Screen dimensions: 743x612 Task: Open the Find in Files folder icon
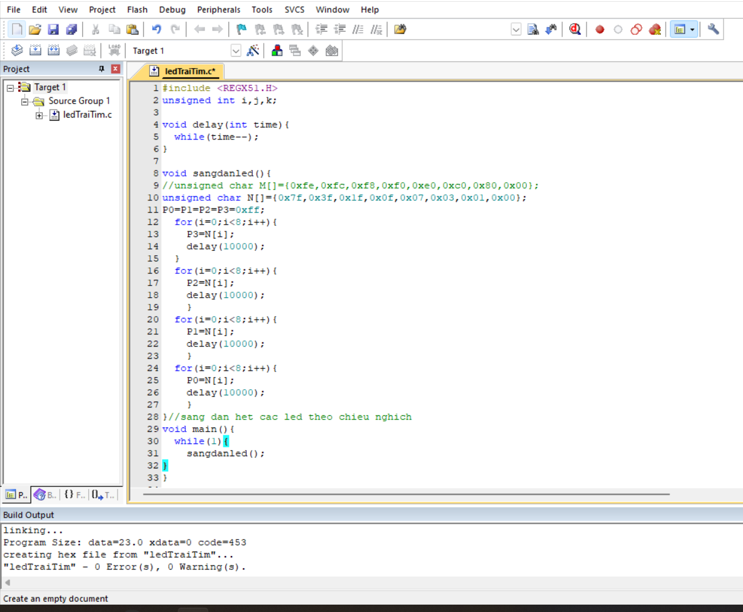400,29
